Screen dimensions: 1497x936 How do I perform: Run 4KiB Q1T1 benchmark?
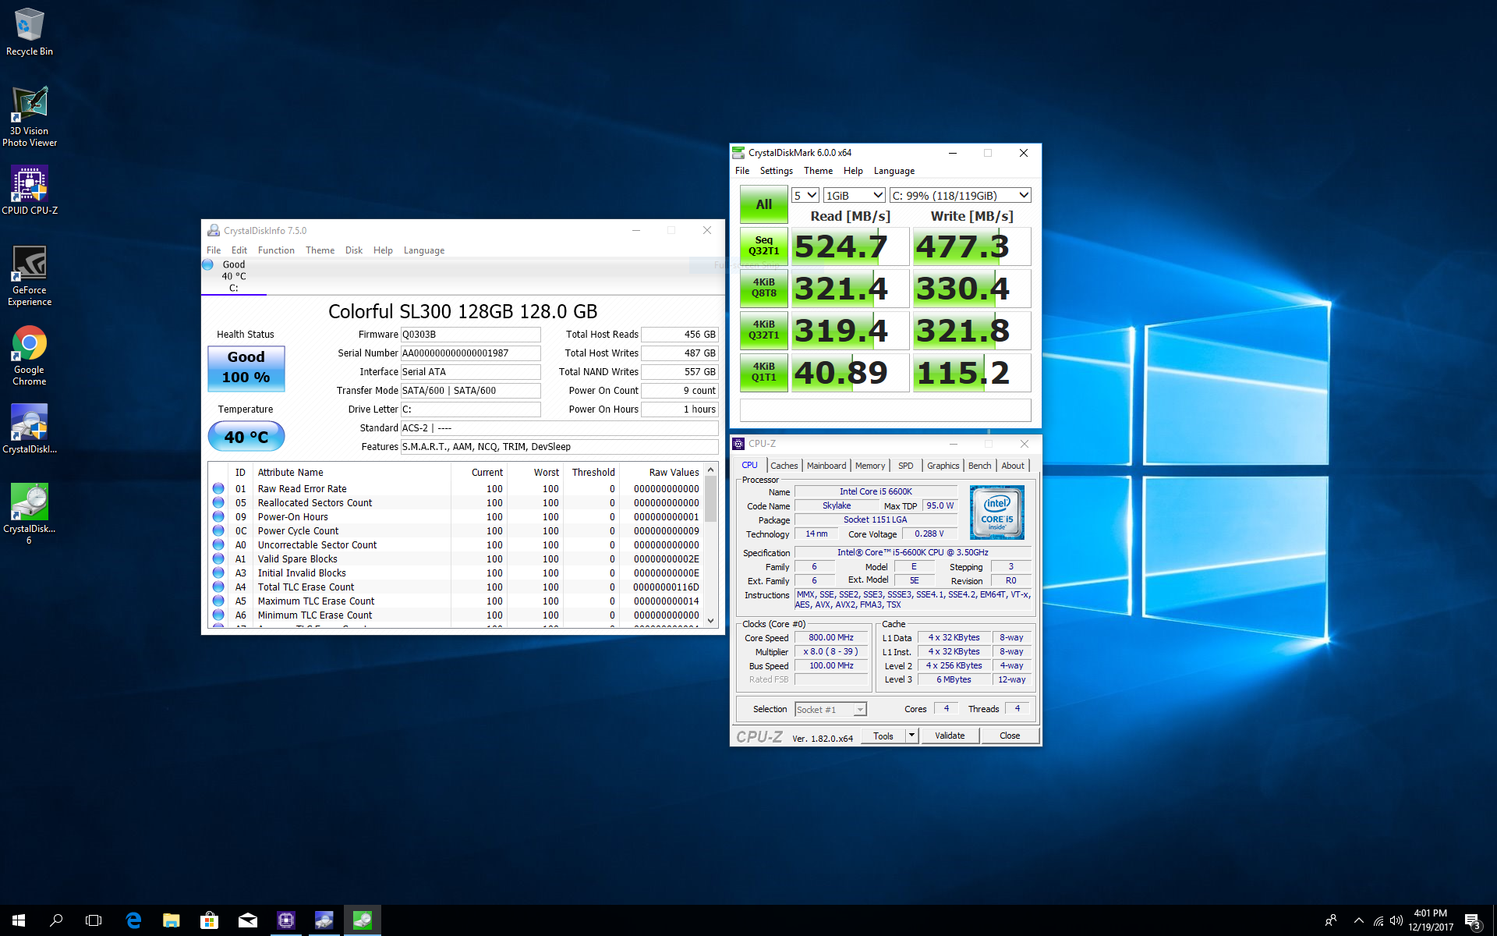pyautogui.click(x=763, y=372)
